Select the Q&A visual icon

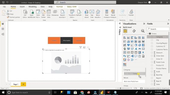coord(136,56)
